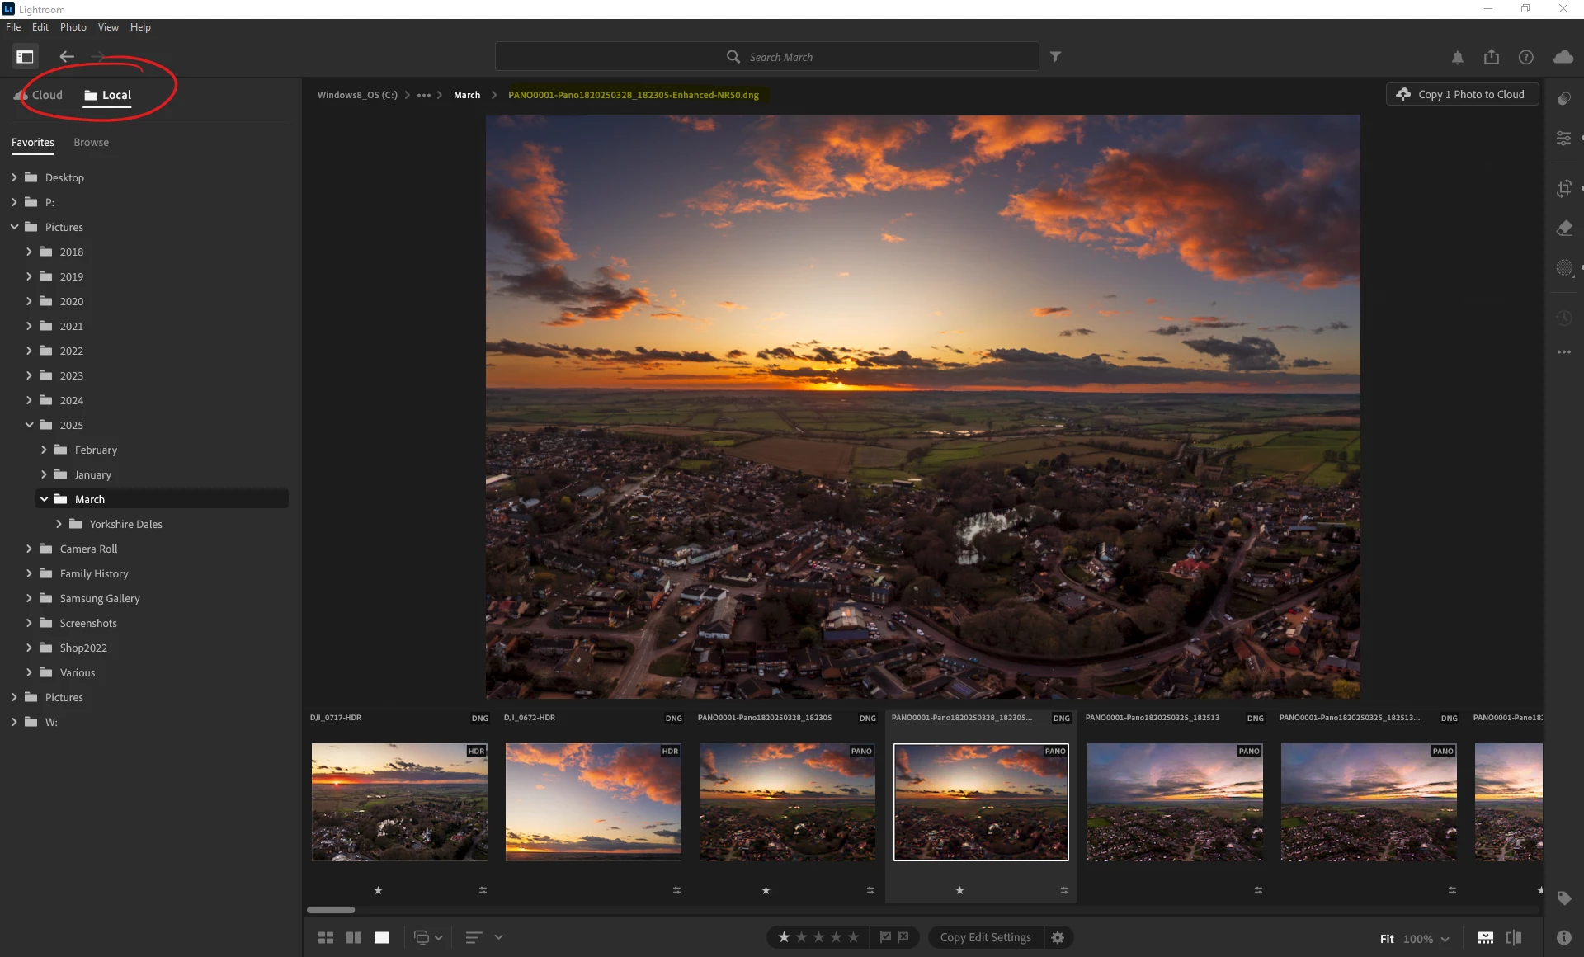Toggle show original comparison view
Image resolution: width=1584 pixels, height=957 pixels.
point(1514,938)
